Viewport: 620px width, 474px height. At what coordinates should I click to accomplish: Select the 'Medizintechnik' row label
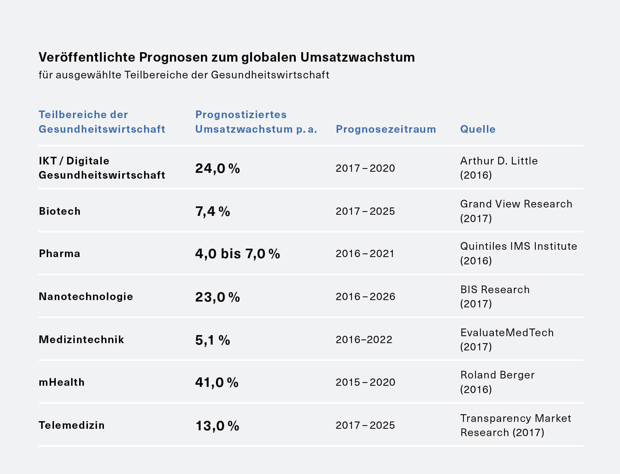point(81,339)
